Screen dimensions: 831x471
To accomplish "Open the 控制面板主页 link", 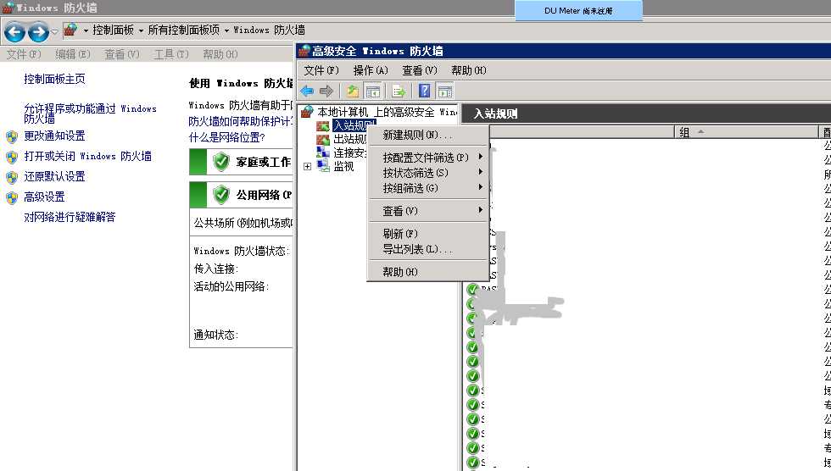I will click(x=54, y=79).
